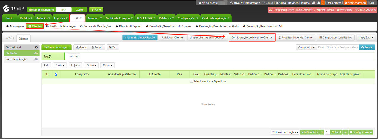This screenshot has width=378, height=139.
Task: Open the Ajuda help link
Action: [x=281, y=3]
